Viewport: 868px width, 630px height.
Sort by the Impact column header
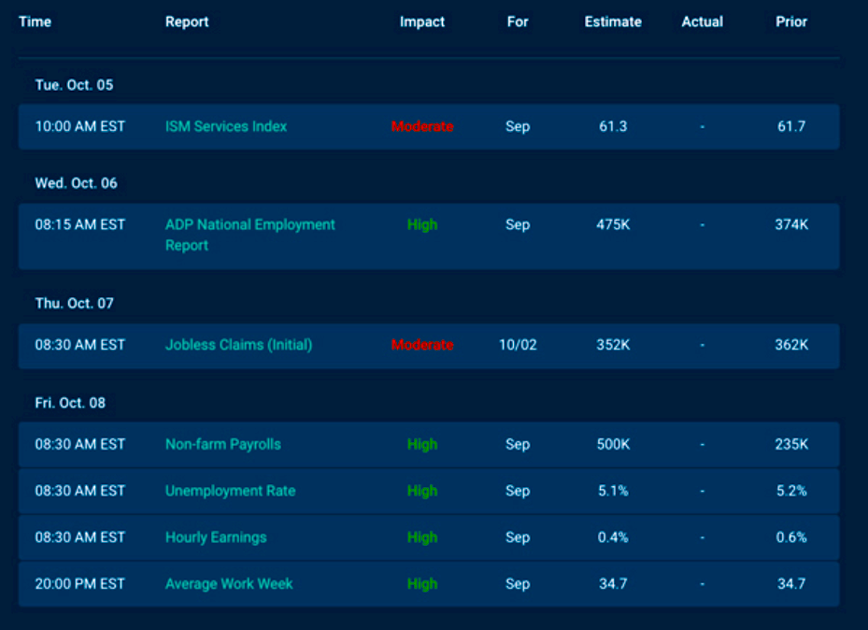click(422, 21)
